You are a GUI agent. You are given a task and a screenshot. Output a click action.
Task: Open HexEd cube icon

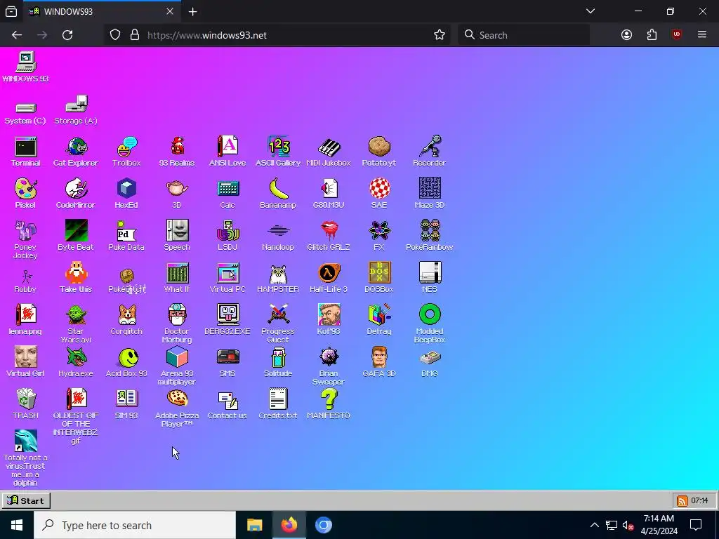126,194
